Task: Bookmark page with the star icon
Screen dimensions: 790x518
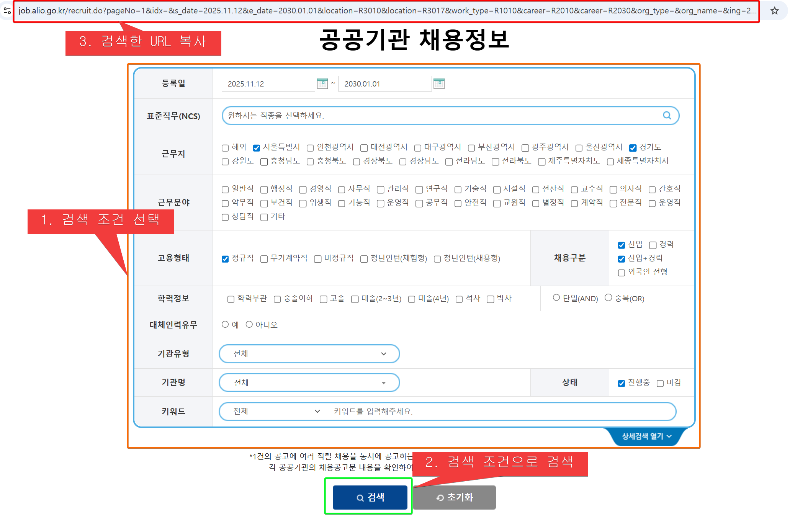Action: coord(775,11)
